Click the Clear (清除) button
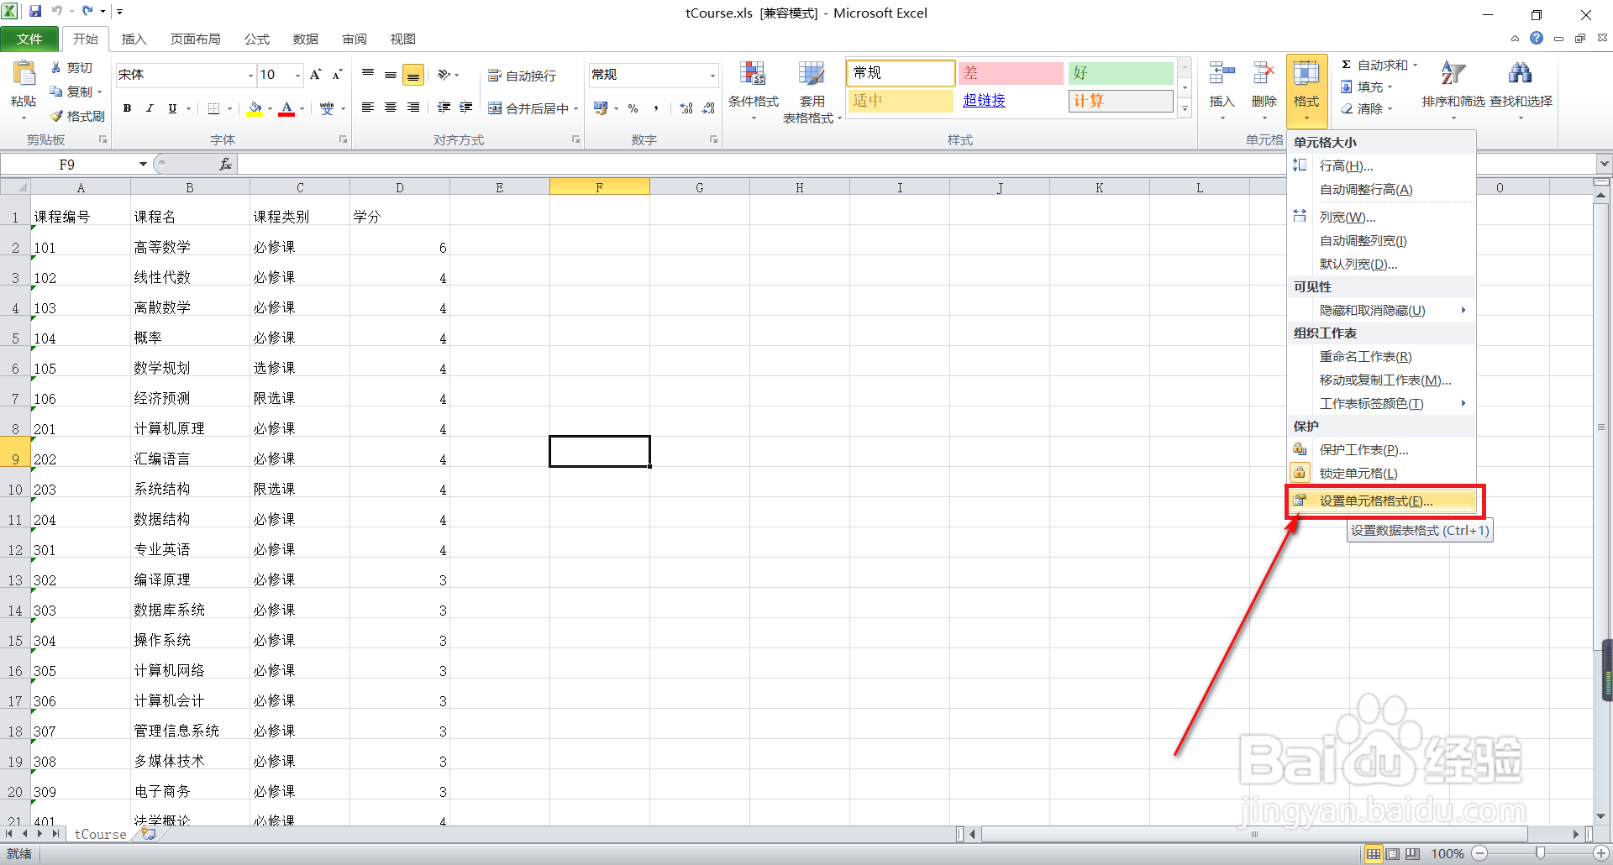 [x=1367, y=108]
